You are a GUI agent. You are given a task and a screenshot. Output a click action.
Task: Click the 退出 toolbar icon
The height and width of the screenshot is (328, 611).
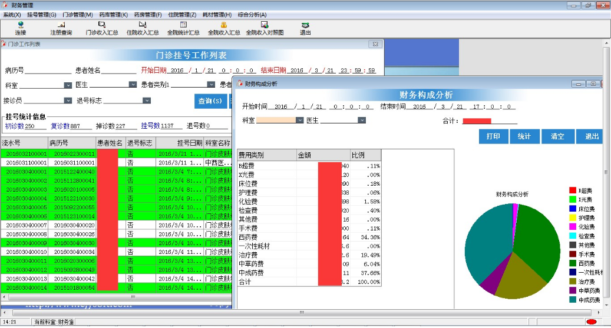click(x=305, y=28)
